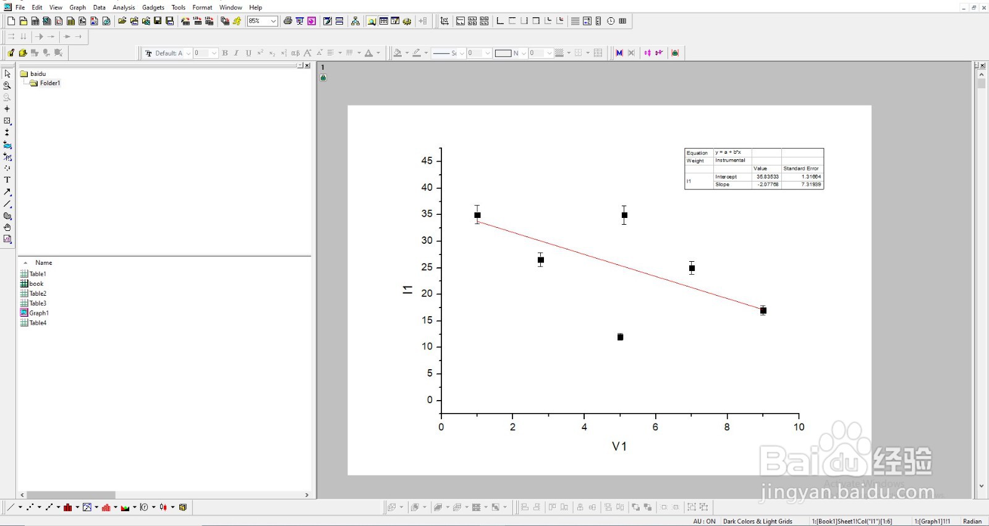Open the Project Explorer toggle icon
The image size is (989, 526).
point(371,21)
